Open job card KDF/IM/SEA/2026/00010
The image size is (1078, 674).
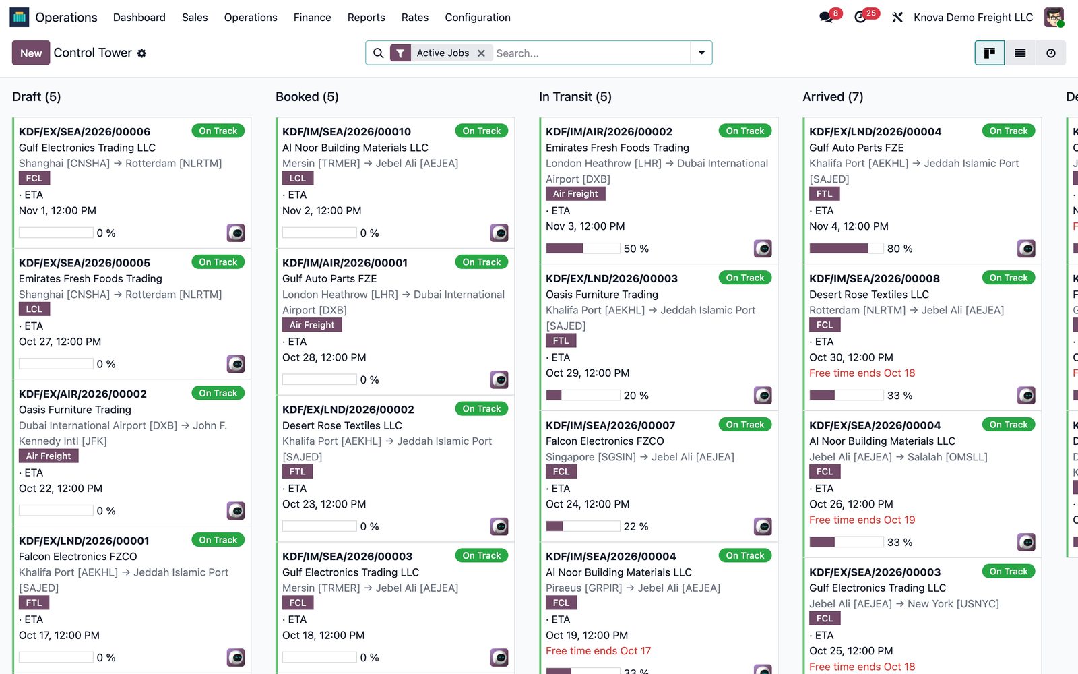pyautogui.click(x=395, y=183)
